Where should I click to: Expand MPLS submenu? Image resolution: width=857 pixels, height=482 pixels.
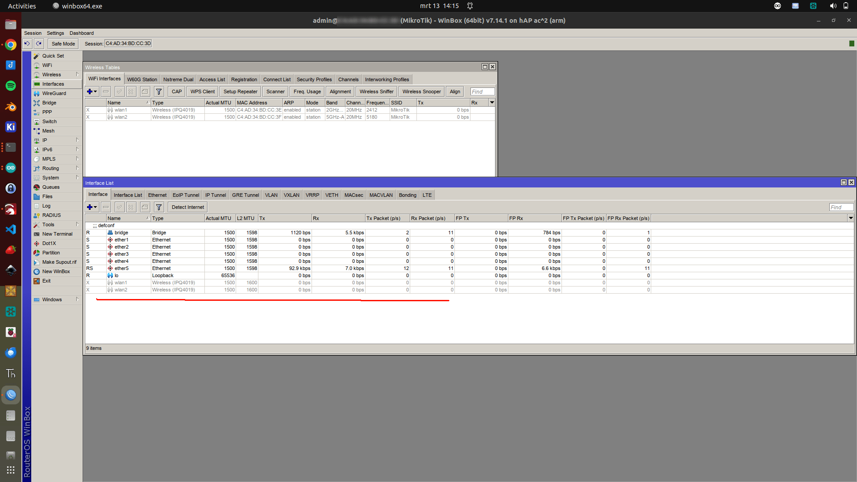pyautogui.click(x=77, y=159)
